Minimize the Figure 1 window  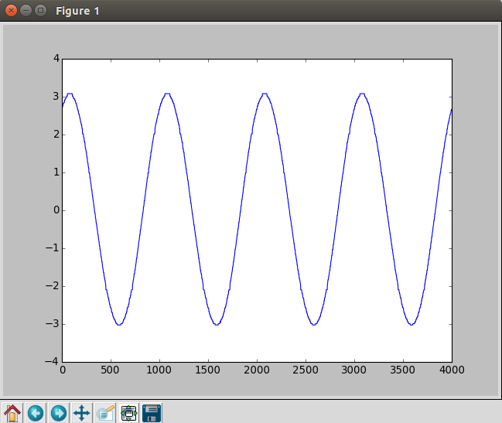(x=26, y=11)
